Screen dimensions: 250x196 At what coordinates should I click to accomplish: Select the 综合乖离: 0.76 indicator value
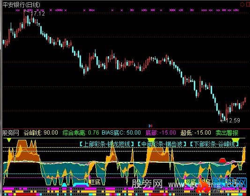point(81,133)
